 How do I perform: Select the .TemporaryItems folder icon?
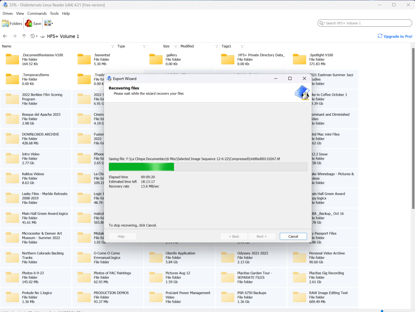[x=12, y=79]
